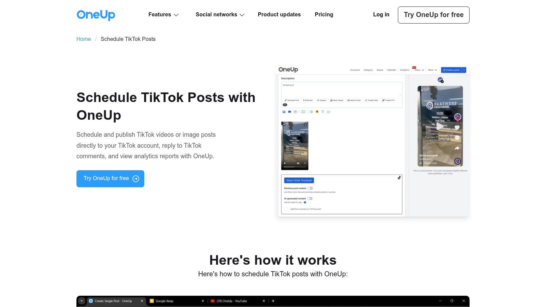Click the Generate Post pencil button
The height and width of the screenshot is (307, 546).
click(292, 100)
